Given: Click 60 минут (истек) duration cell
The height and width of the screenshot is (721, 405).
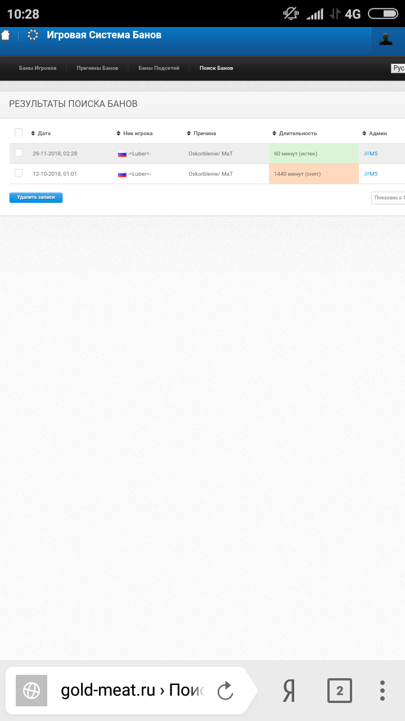Looking at the screenshot, I should 314,154.
